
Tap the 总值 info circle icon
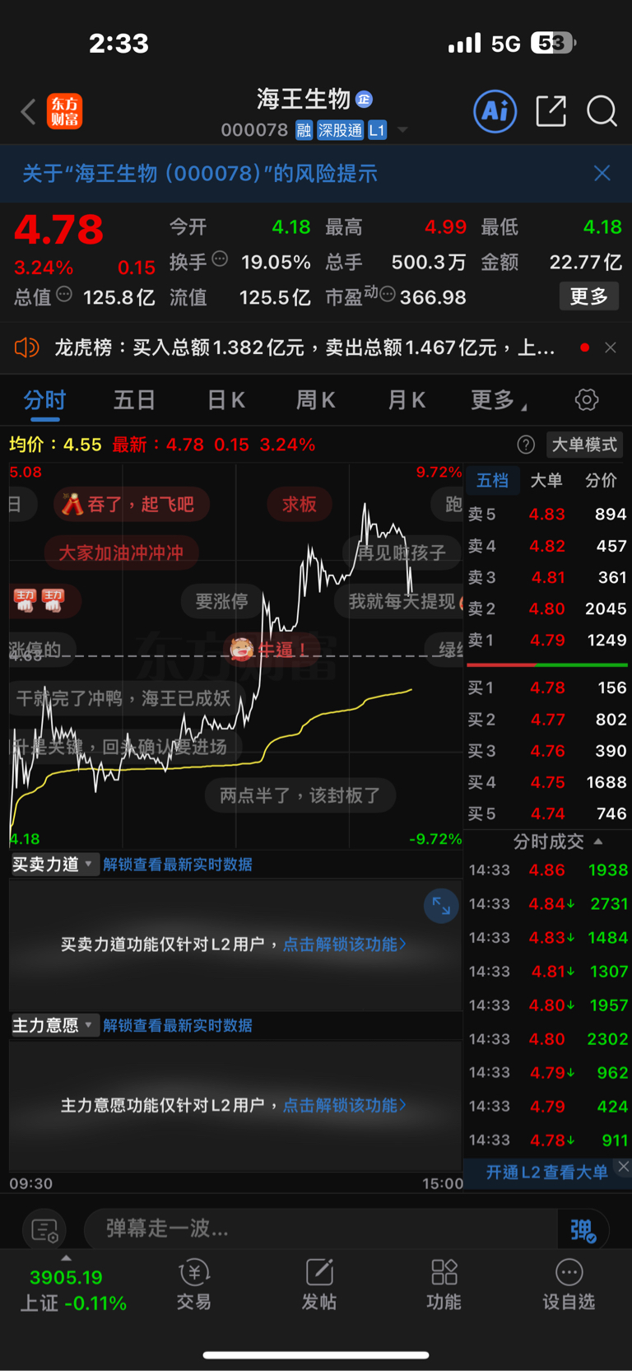click(64, 294)
